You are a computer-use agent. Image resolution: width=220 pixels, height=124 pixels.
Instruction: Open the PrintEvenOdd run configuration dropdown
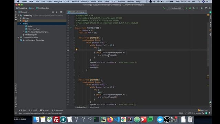[x=176, y=8]
